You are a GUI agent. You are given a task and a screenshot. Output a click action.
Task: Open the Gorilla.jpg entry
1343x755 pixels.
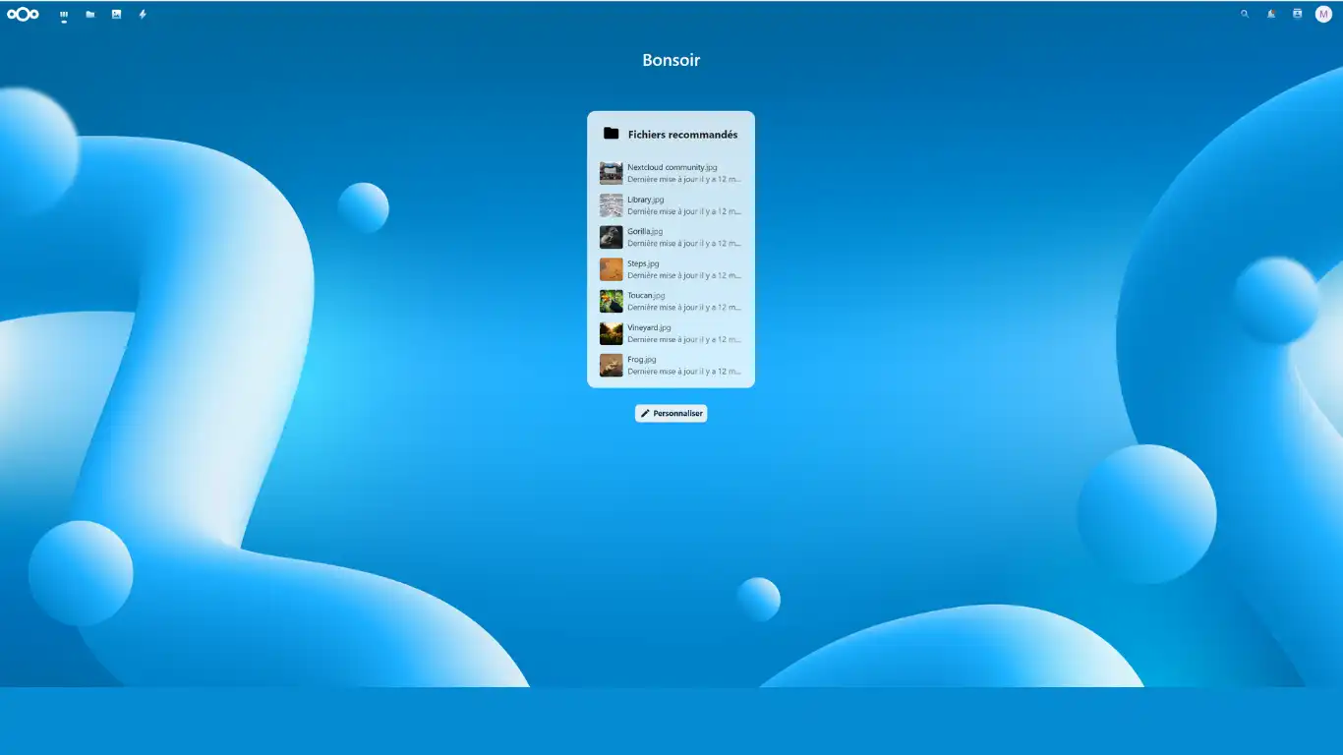click(x=645, y=232)
